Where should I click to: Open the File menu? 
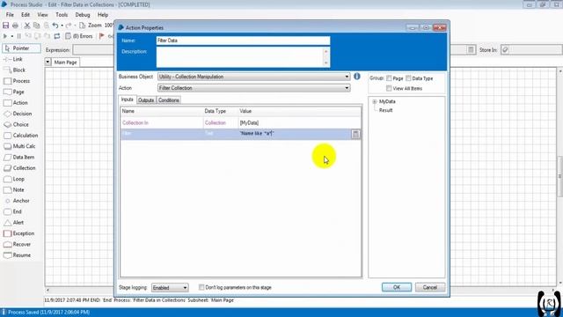(10, 15)
